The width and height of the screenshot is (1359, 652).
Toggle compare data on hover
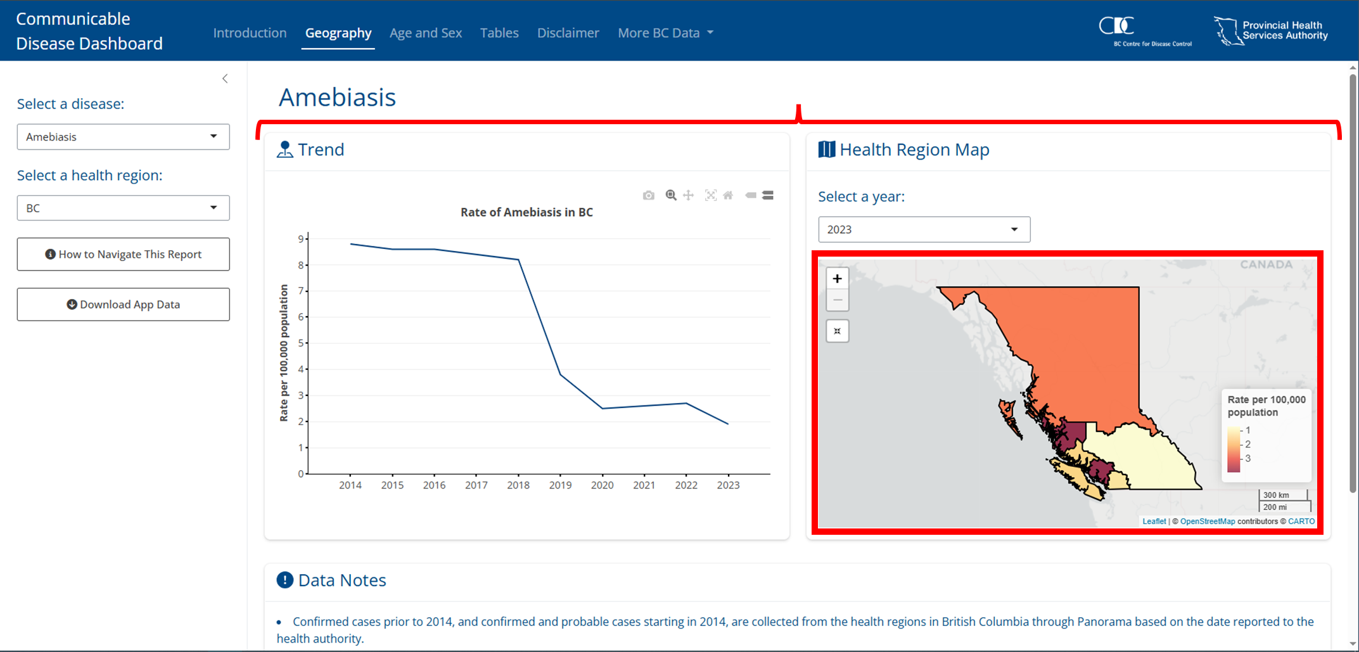point(768,195)
